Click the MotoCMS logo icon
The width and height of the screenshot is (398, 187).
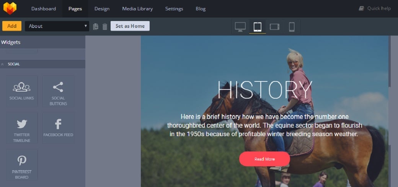coord(10,8)
